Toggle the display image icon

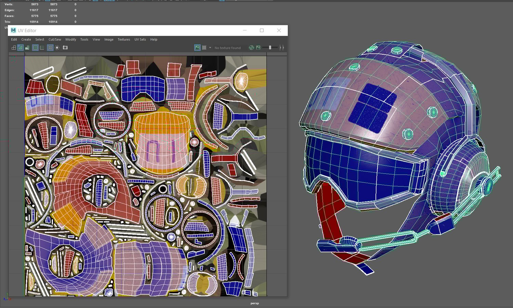coord(197,48)
